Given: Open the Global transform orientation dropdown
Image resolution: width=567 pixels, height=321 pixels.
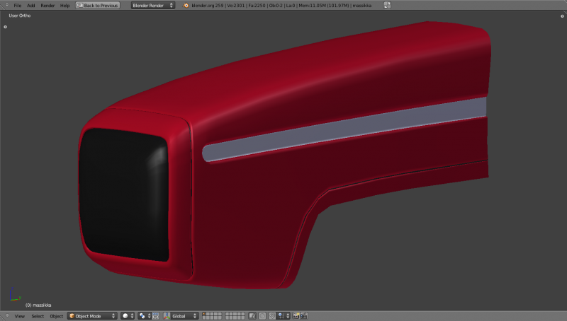Looking at the screenshot, I should coord(181,316).
